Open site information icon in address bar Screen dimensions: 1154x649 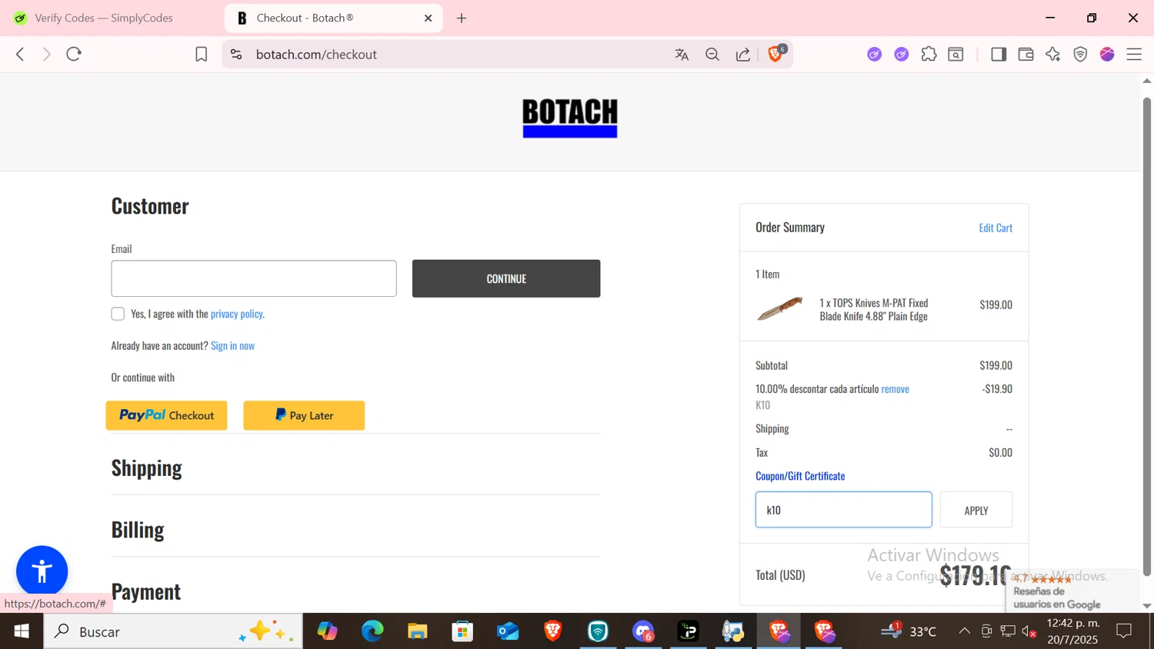pyautogui.click(x=236, y=54)
